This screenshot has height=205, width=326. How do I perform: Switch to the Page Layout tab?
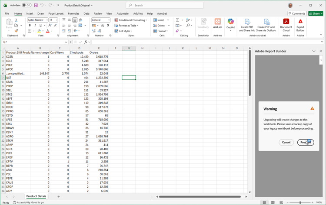[56, 13]
